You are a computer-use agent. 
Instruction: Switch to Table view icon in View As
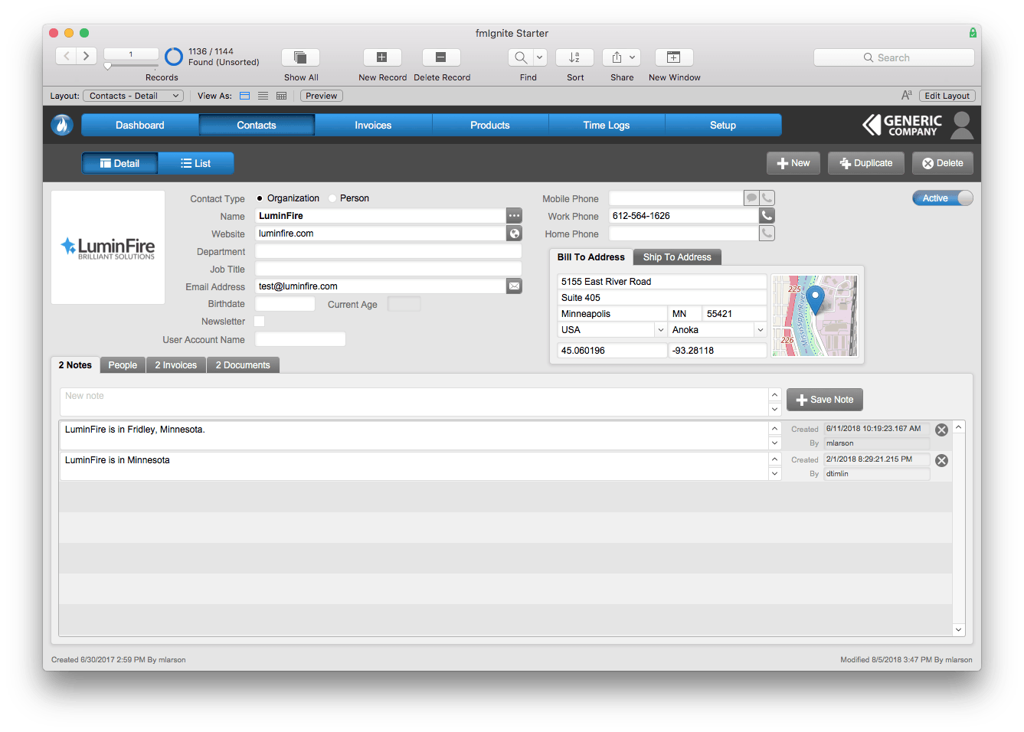[x=282, y=96]
